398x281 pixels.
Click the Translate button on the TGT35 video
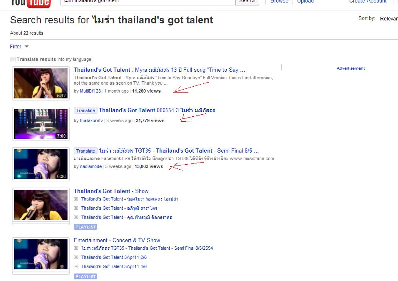tap(85, 151)
